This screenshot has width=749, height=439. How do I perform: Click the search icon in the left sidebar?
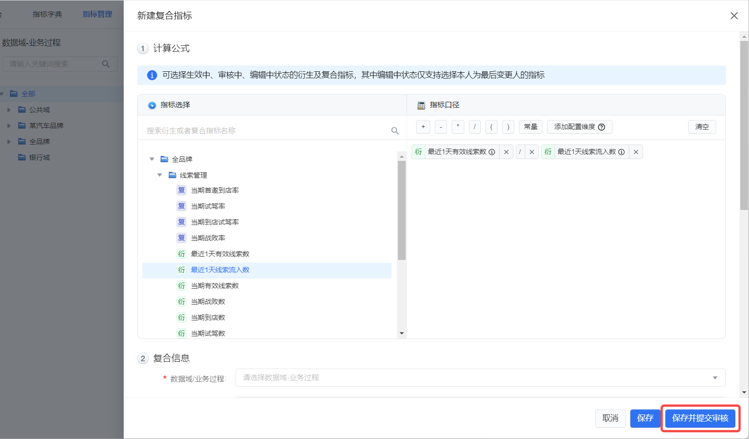[106, 64]
